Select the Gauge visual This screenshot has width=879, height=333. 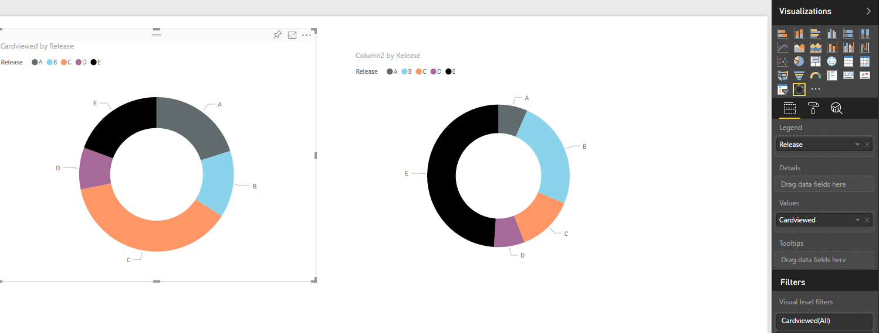[x=815, y=75]
